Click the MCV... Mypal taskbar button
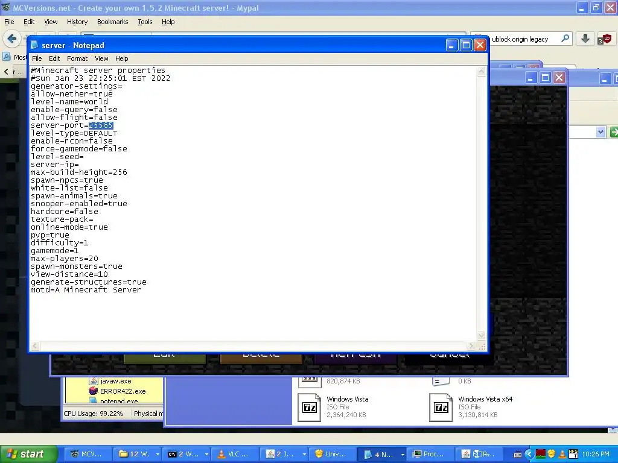This screenshot has width=618, height=463. [x=87, y=454]
